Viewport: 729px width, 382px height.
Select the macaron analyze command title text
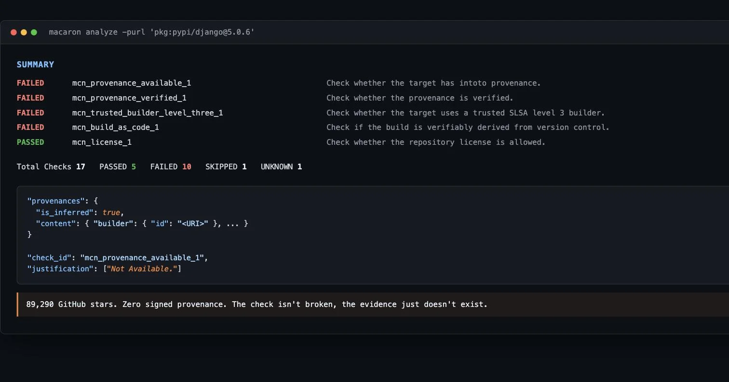pos(152,32)
